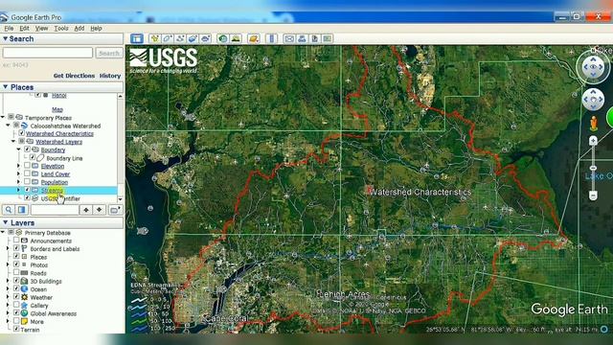The height and width of the screenshot is (345, 613).
Task: Open the View menu
Action: [x=41, y=28]
